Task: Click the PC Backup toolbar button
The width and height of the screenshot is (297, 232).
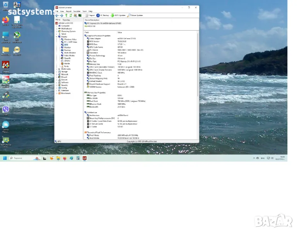Action: click(x=103, y=15)
